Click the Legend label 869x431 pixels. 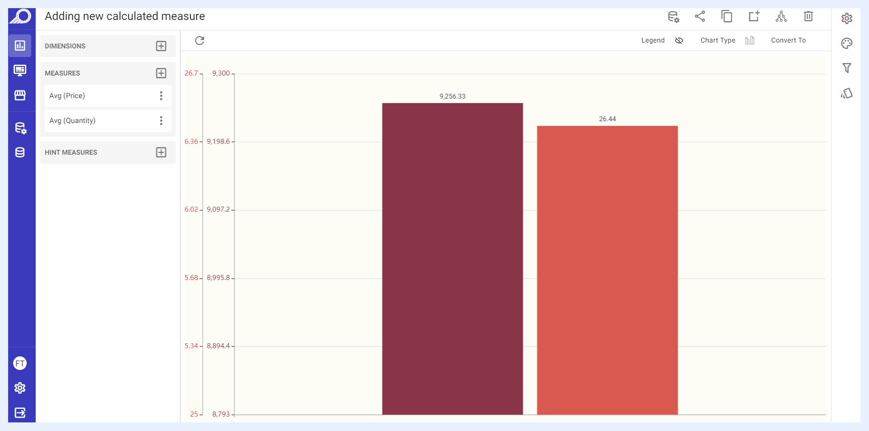click(x=653, y=40)
